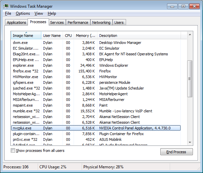The image size is (203, 173).
Task: Click the Java(TM) Update Scheduler description
Action: 121,88
